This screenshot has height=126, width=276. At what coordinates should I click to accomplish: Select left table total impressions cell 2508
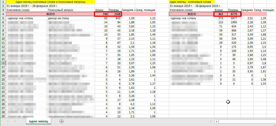click(115, 14)
